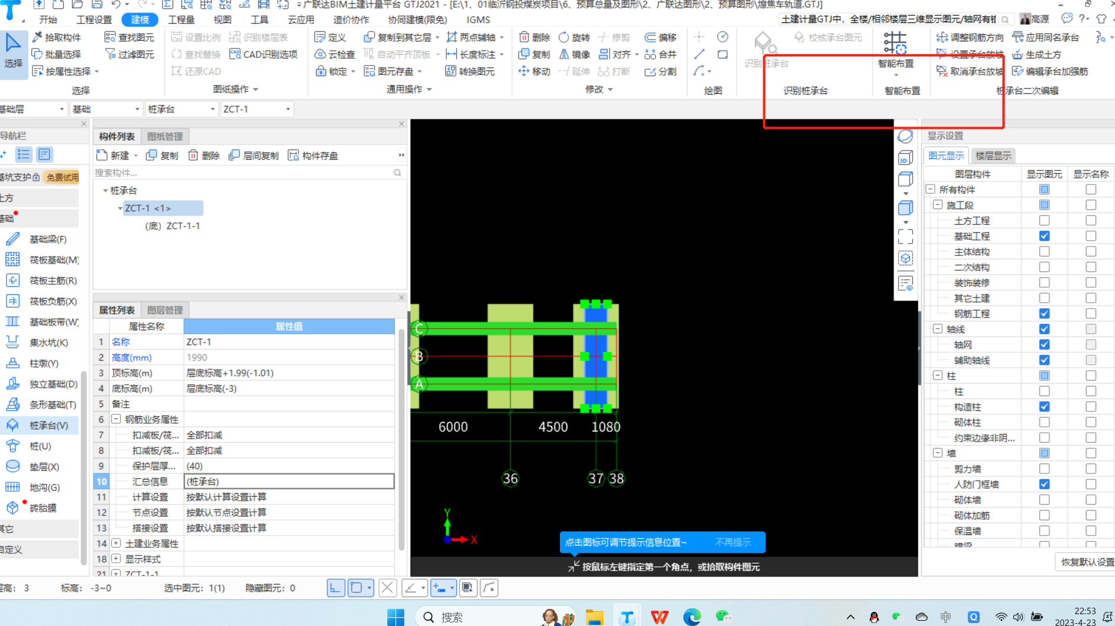This screenshot has height=626, width=1115.
Task: Open the 工程量 ribbon tab
Action: point(181,20)
